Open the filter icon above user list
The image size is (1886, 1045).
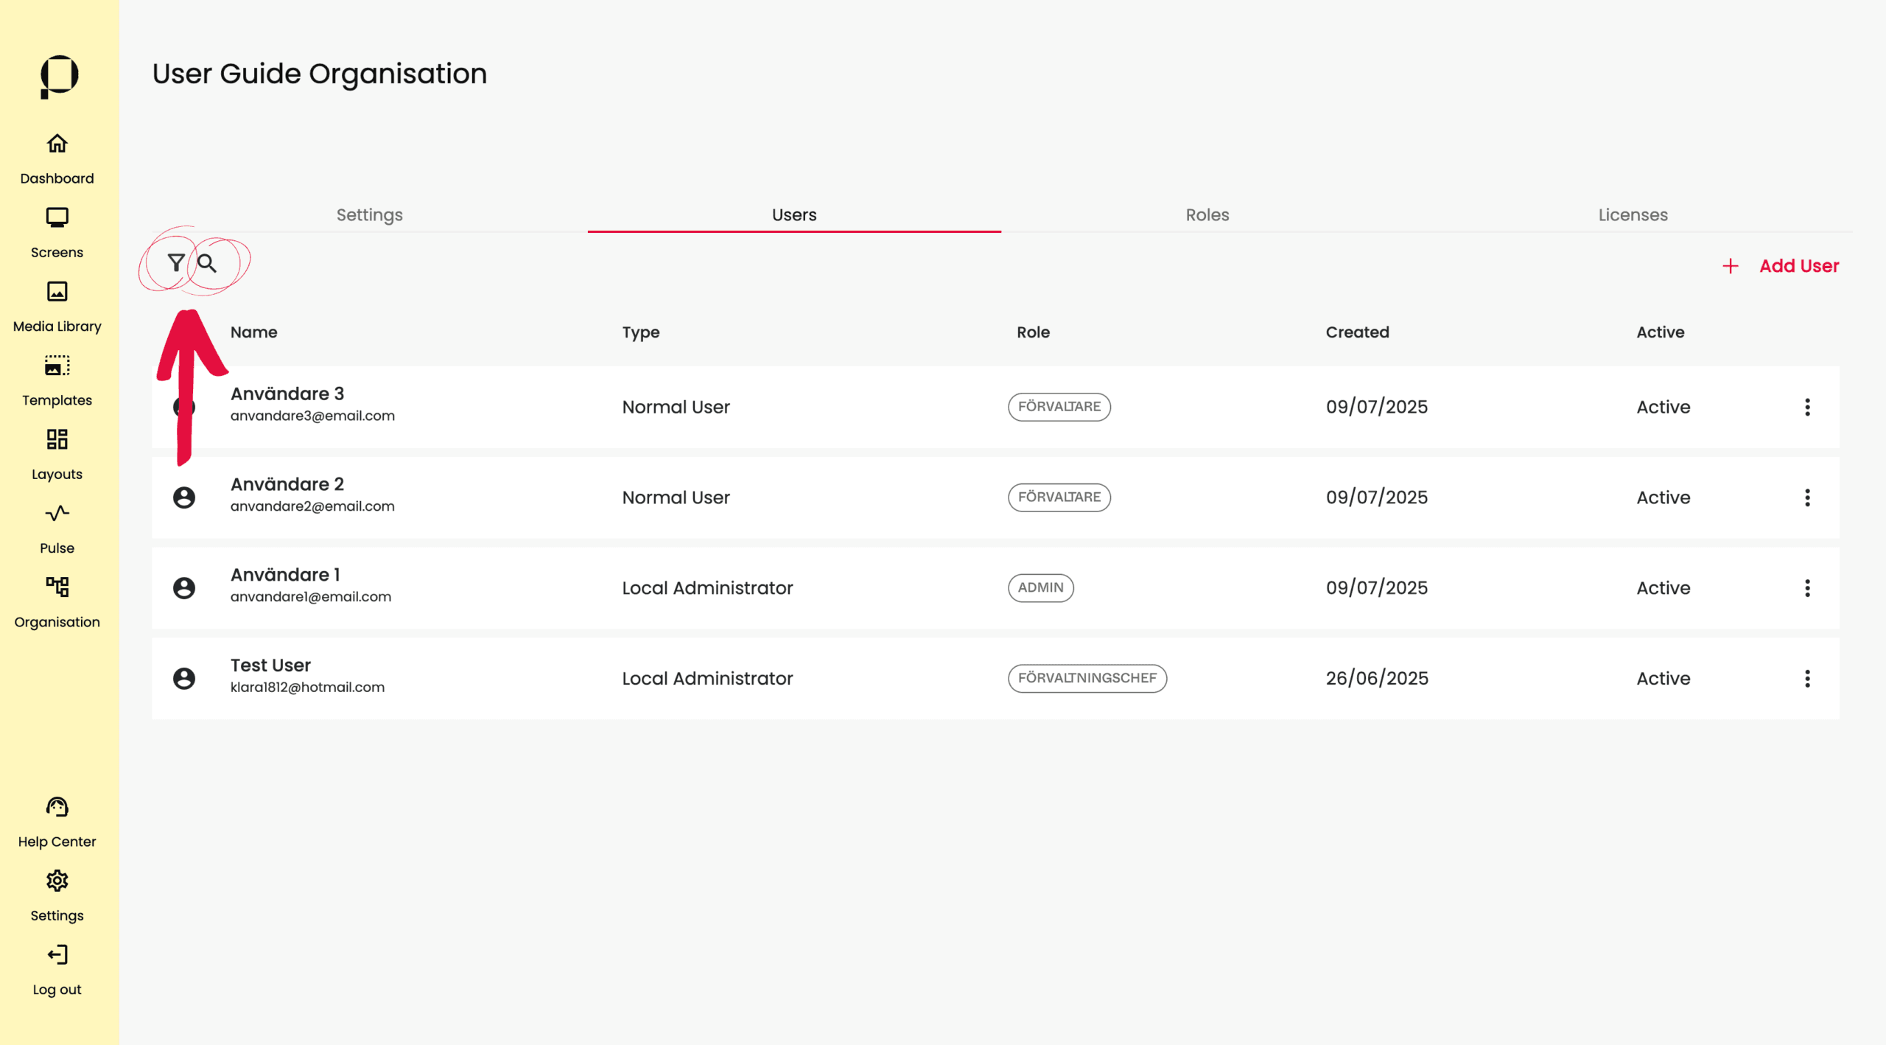coord(175,262)
